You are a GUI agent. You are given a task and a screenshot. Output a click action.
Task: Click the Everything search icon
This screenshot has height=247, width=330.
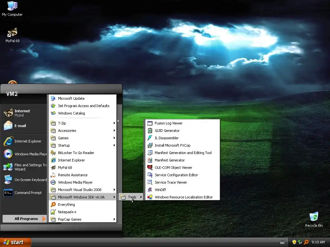[x=53, y=205]
